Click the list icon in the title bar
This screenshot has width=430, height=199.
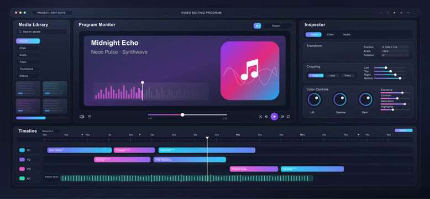[401, 13]
